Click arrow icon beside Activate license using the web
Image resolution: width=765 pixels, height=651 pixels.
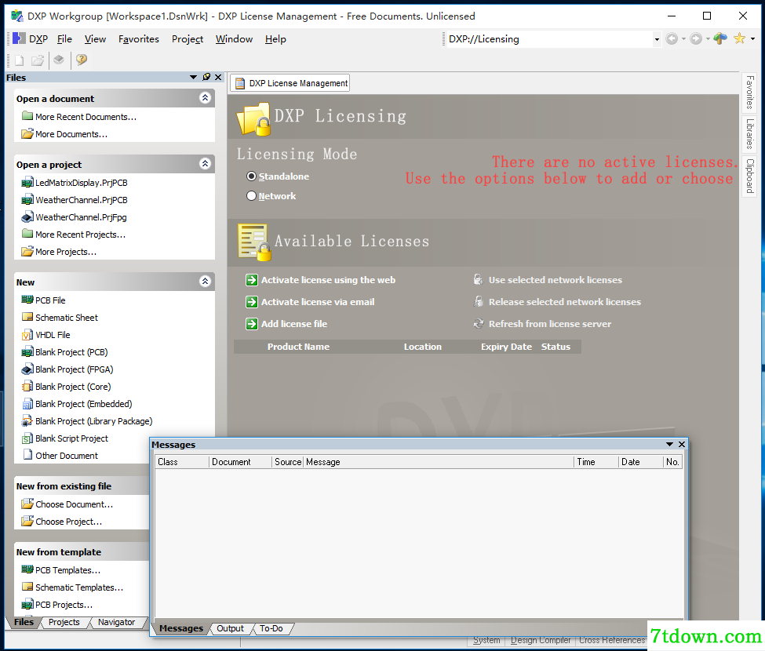pos(251,280)
